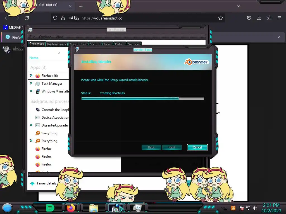Switch to the Processes tab
The image size is (286, 214).
coord(37,44)
